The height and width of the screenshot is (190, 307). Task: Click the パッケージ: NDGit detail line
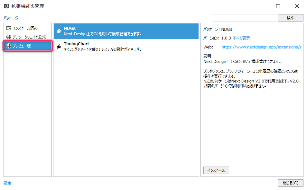[218, 29]
